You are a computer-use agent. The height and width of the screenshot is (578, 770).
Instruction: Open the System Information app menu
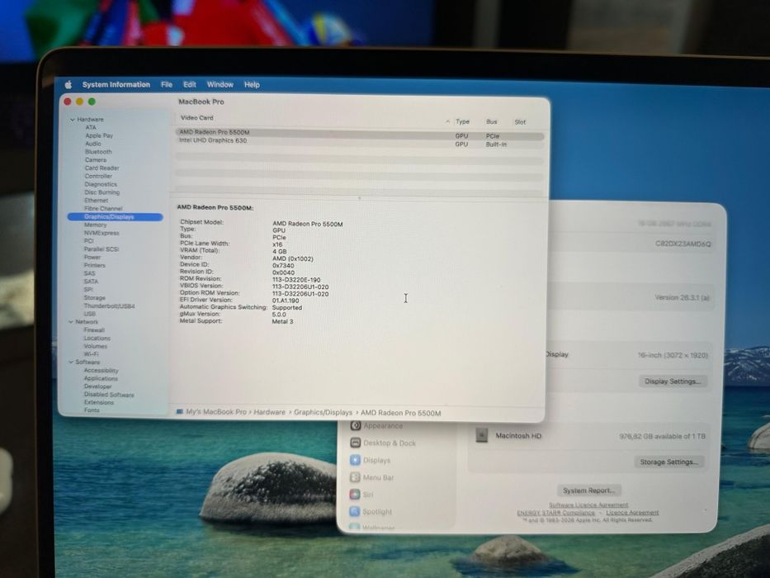[x=116, y=84]
